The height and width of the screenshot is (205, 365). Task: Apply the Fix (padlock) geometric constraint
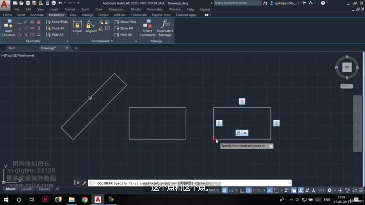(x=39, y=22)
